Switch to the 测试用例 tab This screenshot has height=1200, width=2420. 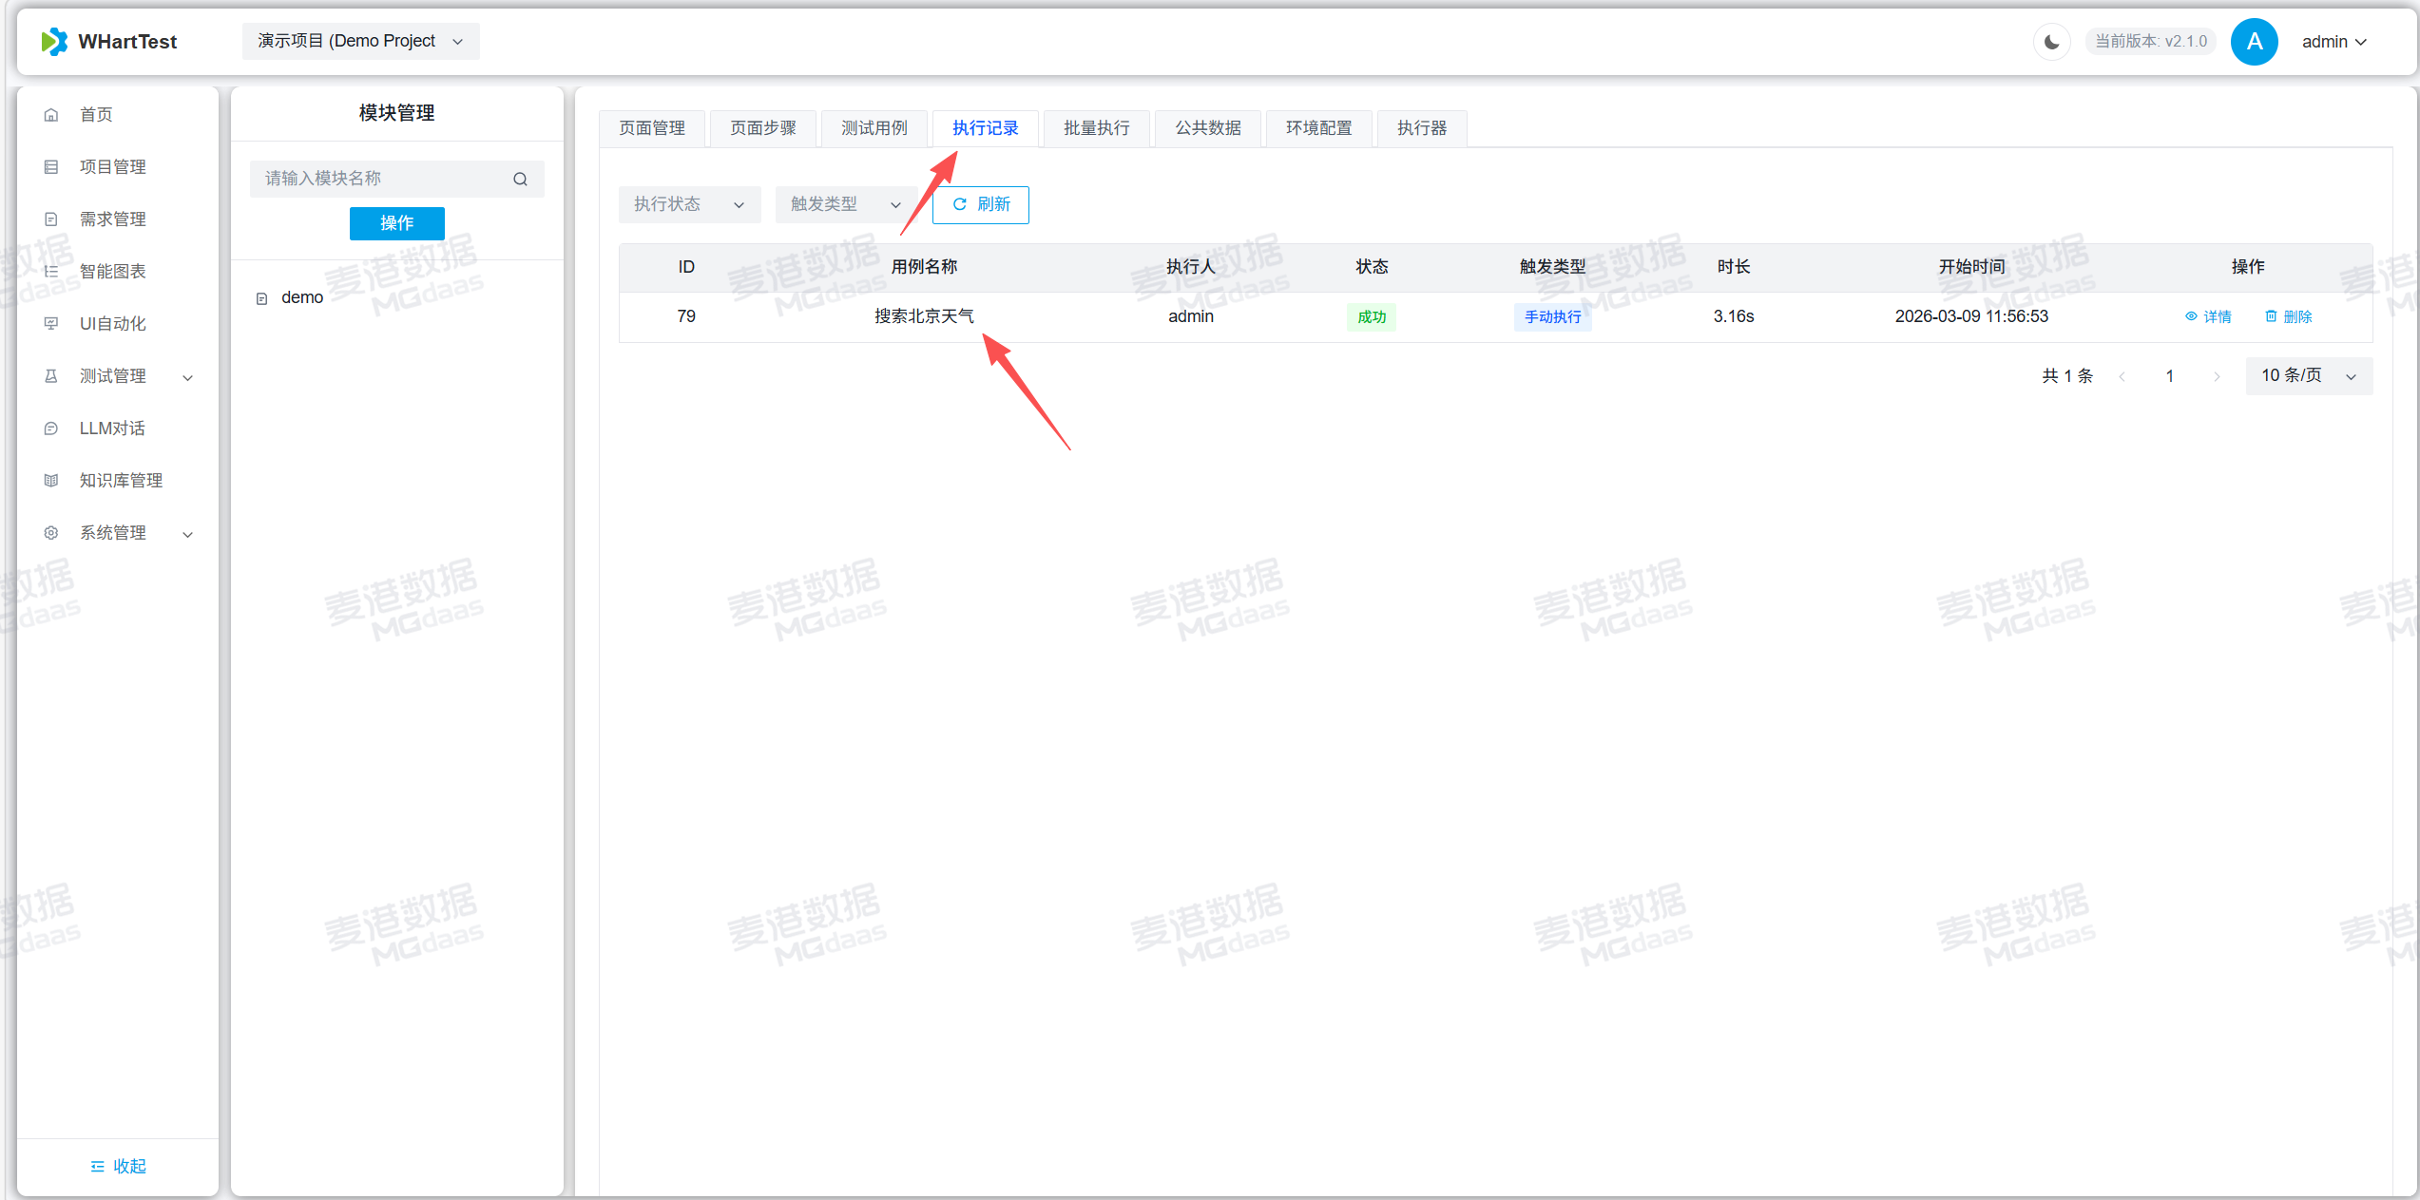874,128
